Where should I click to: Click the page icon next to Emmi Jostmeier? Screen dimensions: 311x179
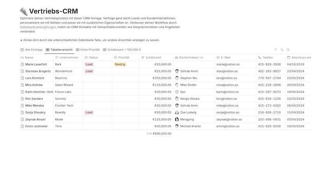click(22, 126)
